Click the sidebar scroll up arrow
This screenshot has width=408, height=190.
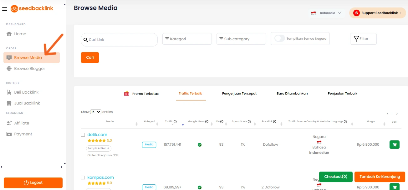(x=65, y=5)
